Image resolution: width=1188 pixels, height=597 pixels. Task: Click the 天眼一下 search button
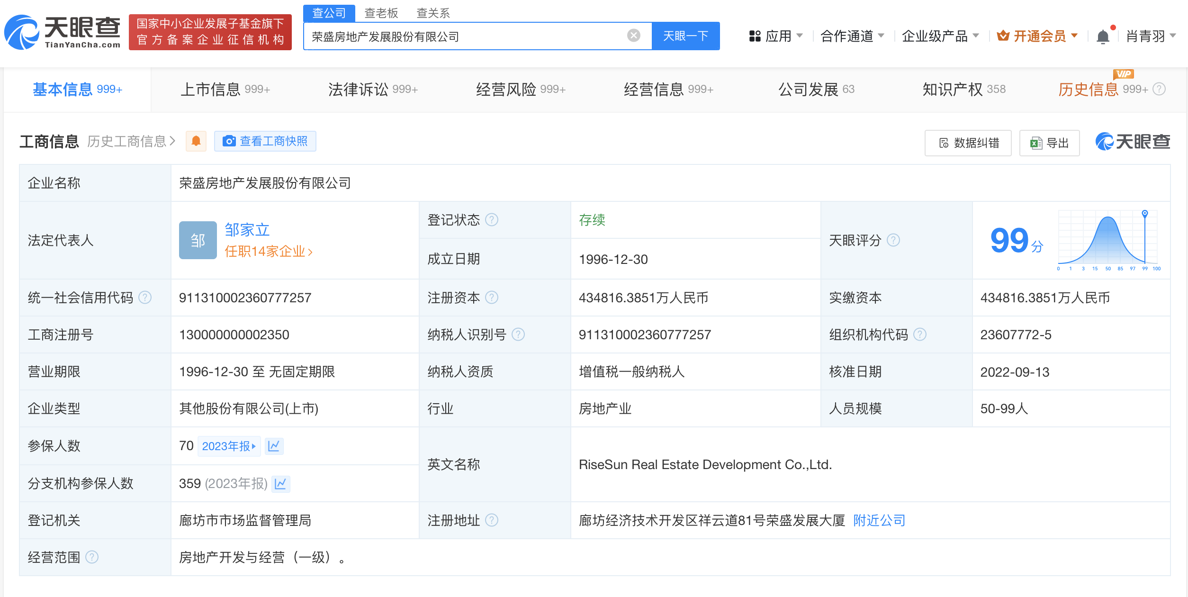click(x=685, y=36)
